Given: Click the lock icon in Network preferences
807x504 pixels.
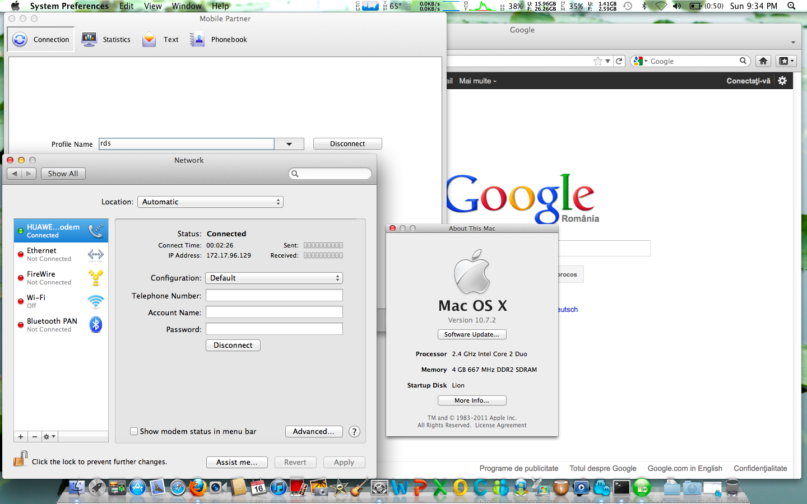Looking at the screenshot, I should click(x=20, y=459).
